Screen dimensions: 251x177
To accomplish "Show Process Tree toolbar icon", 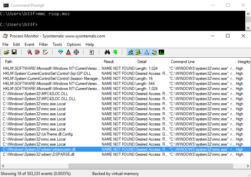I will click(x=92, y=52).
